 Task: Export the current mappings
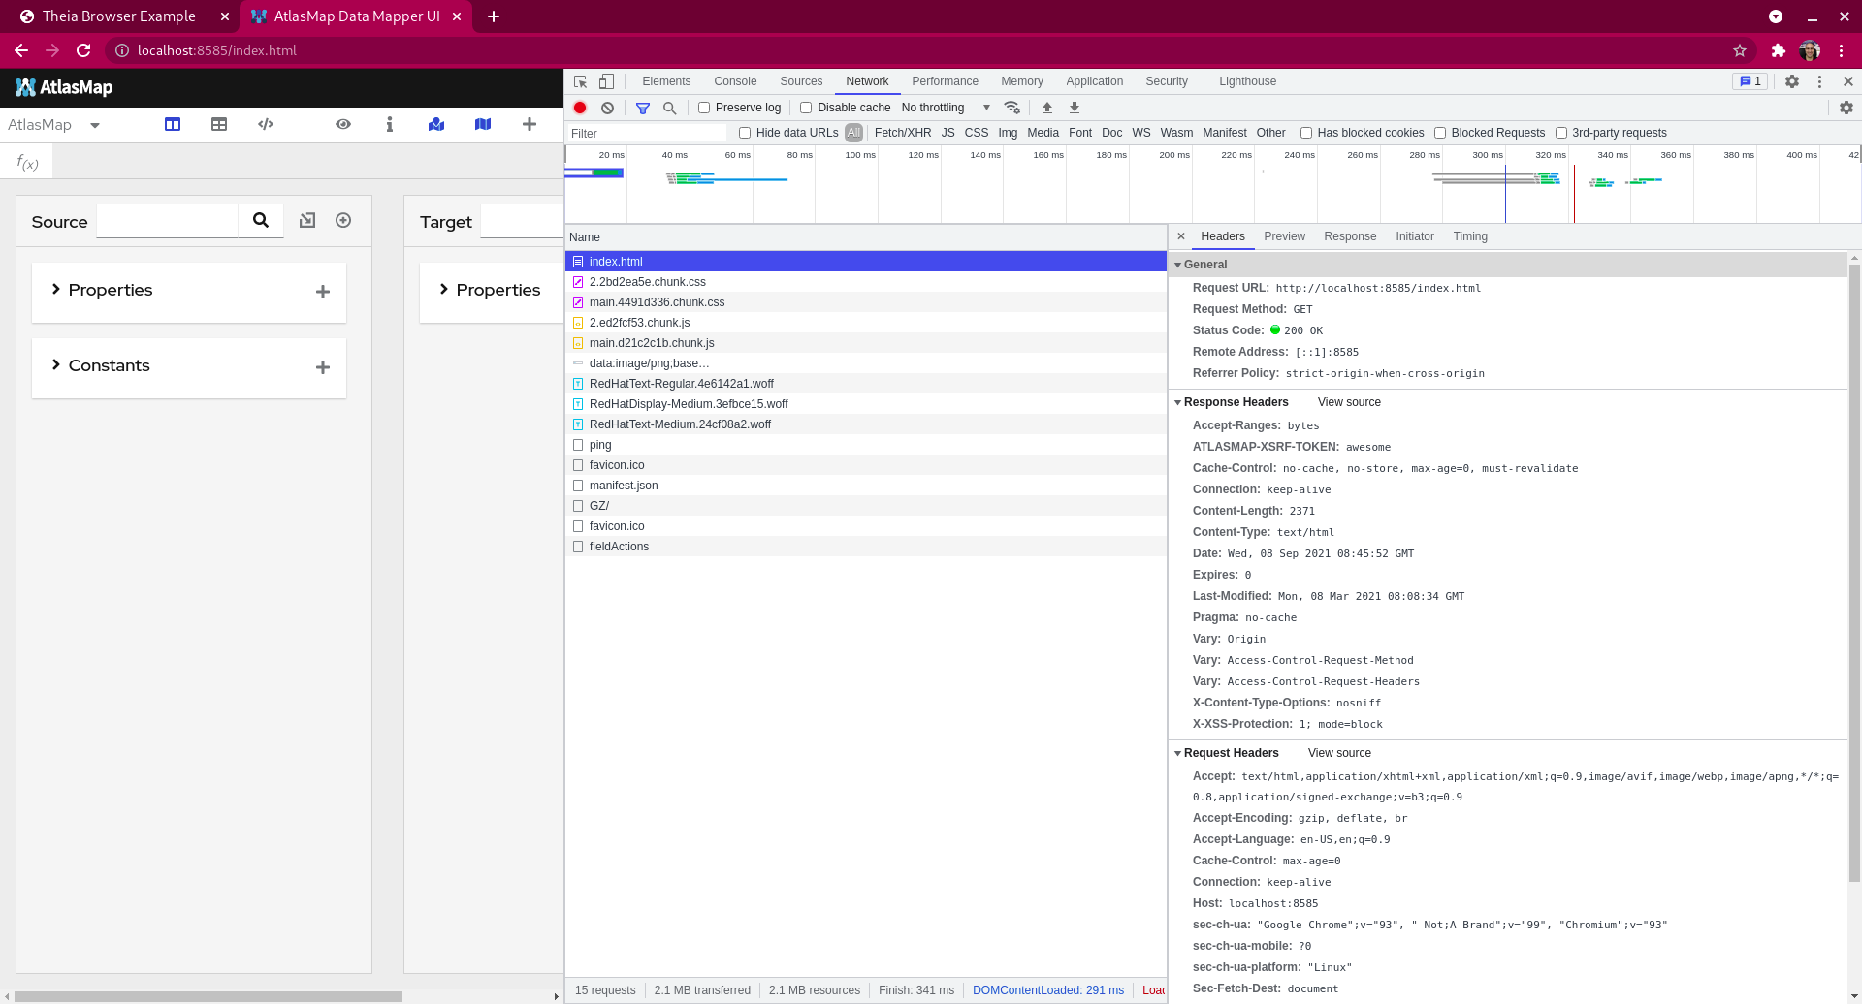click(482, 124)
